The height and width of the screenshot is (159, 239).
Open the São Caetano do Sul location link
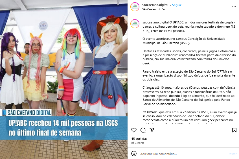pyautogui.click(x=154, y=9)
